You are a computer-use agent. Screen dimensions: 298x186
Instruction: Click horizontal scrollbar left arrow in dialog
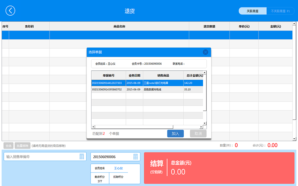pos(93,127)
